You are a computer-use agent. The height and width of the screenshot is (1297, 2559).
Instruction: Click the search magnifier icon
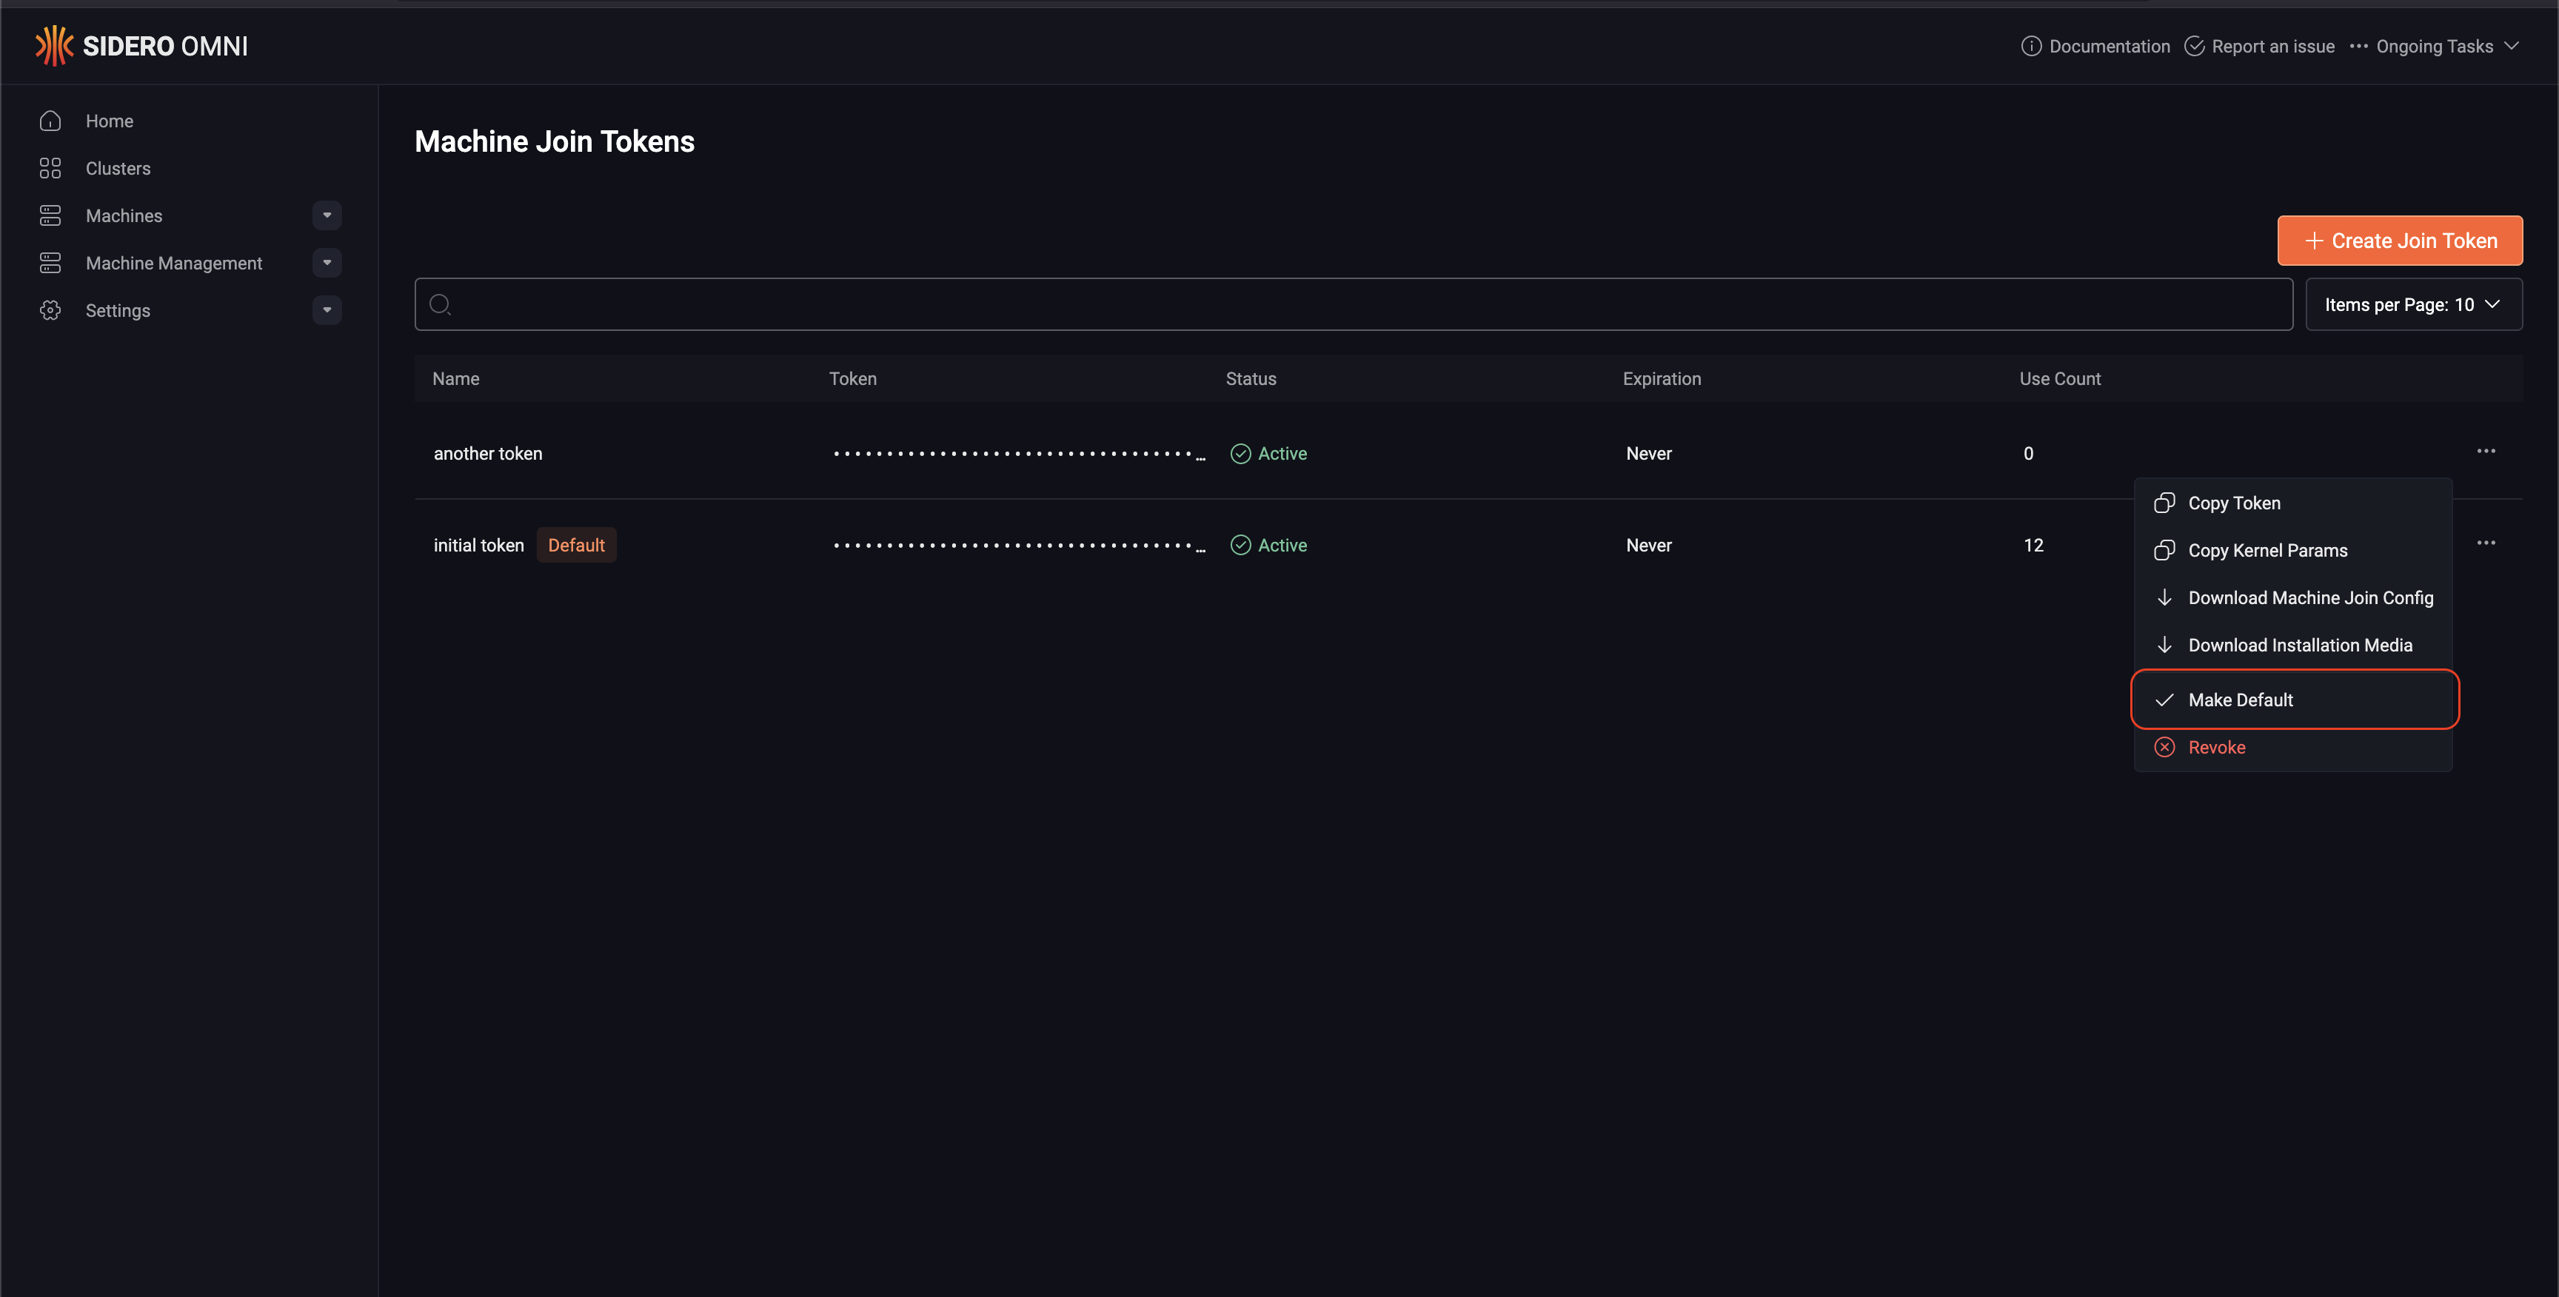440,305
